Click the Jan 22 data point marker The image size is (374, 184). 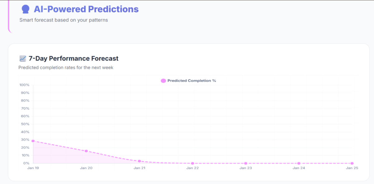[193, 163]
